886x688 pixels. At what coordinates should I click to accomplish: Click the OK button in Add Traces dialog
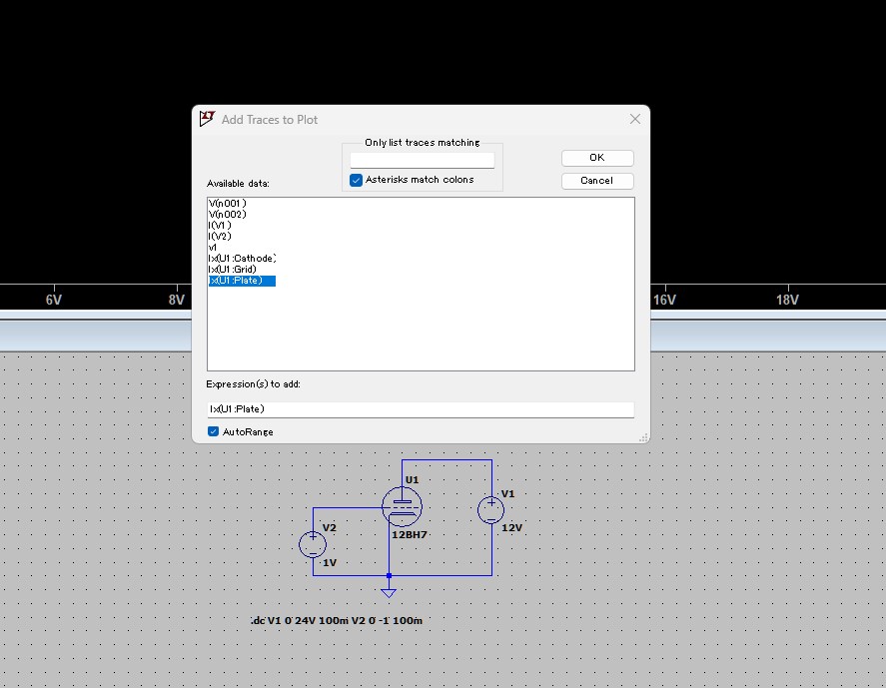(x=597, y=158)
